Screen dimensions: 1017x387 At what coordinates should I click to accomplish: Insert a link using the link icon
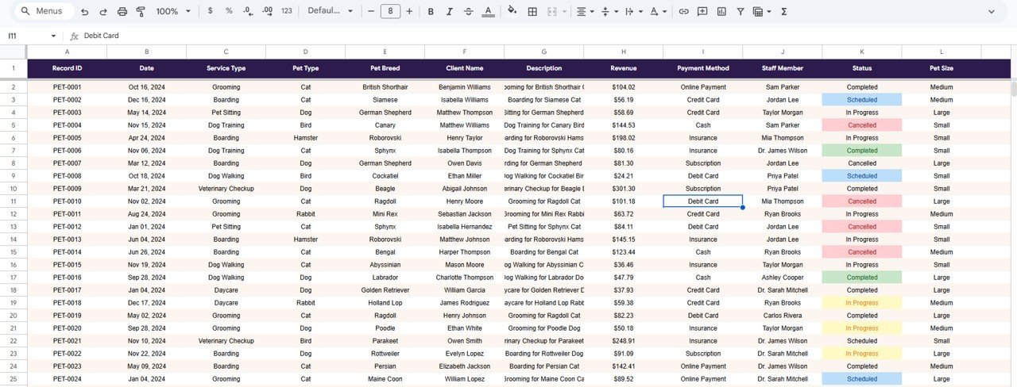683,12
